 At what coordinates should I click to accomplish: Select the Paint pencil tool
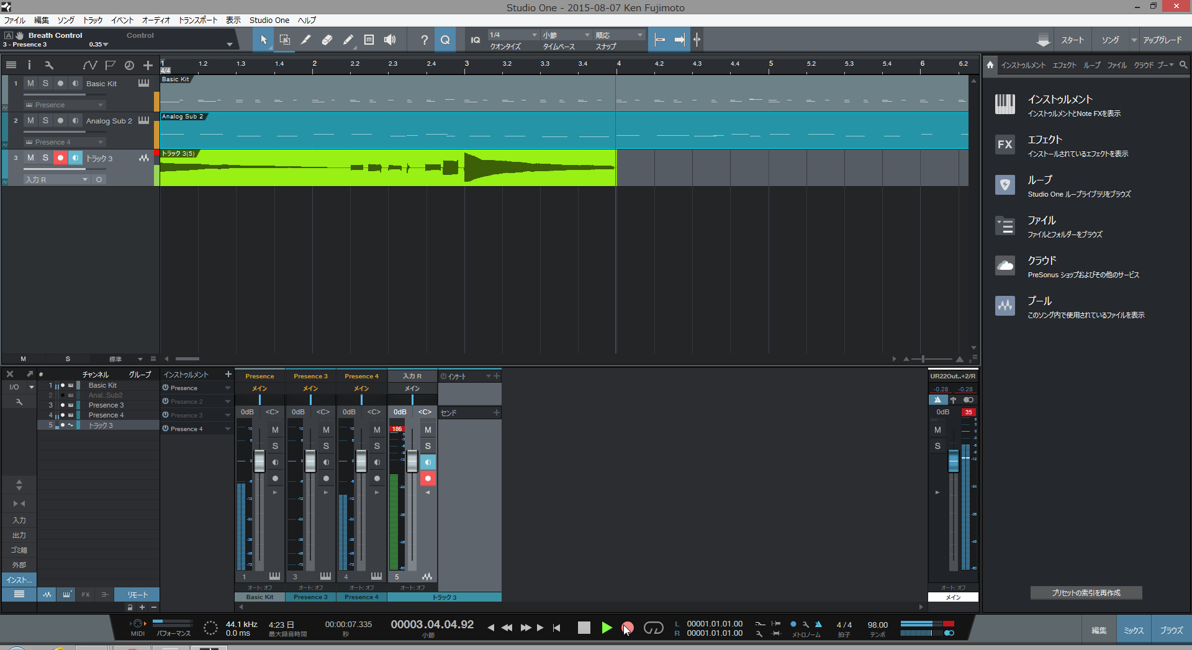(348, 40)
